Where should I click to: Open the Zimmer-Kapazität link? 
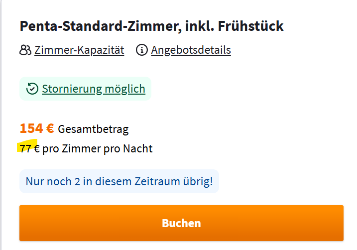pos(79,50)
